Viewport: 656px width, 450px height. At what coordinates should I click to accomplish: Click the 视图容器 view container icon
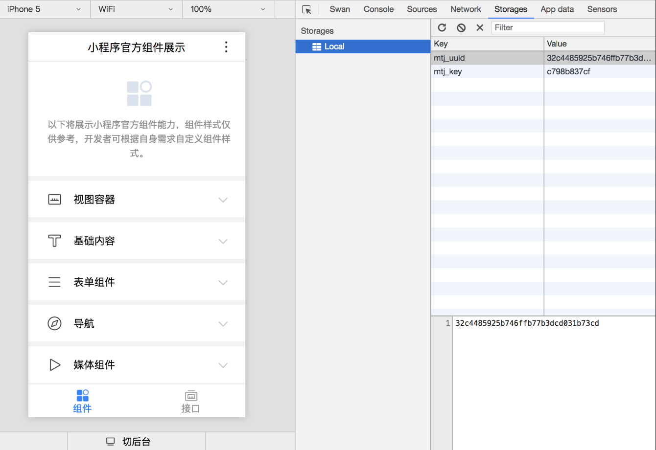[54, 199]
